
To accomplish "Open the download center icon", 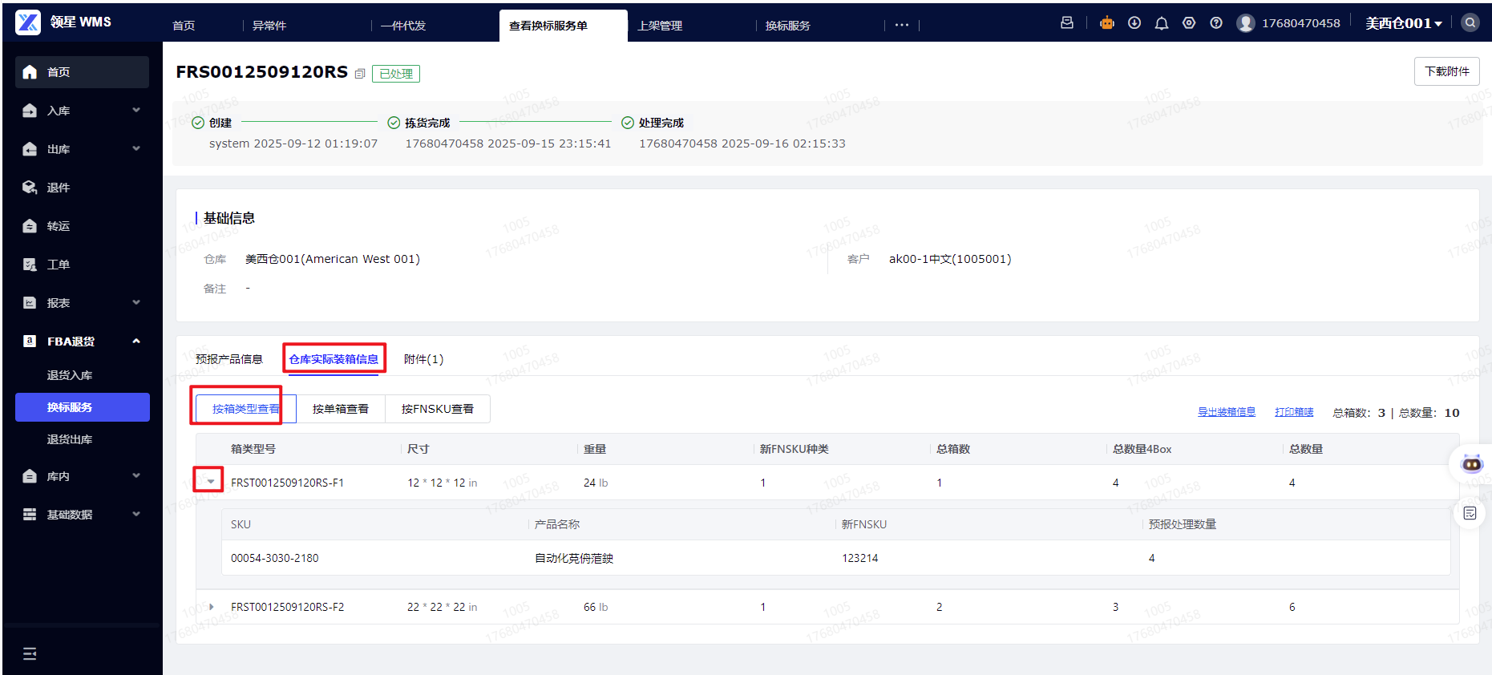I will [1134, 23].
